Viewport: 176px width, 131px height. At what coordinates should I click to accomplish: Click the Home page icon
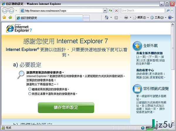[x=106, y=17]
